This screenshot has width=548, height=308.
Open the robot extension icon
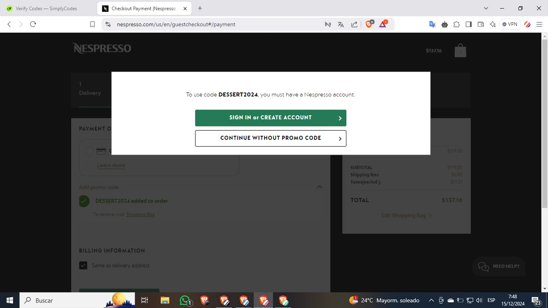[445, 24]
